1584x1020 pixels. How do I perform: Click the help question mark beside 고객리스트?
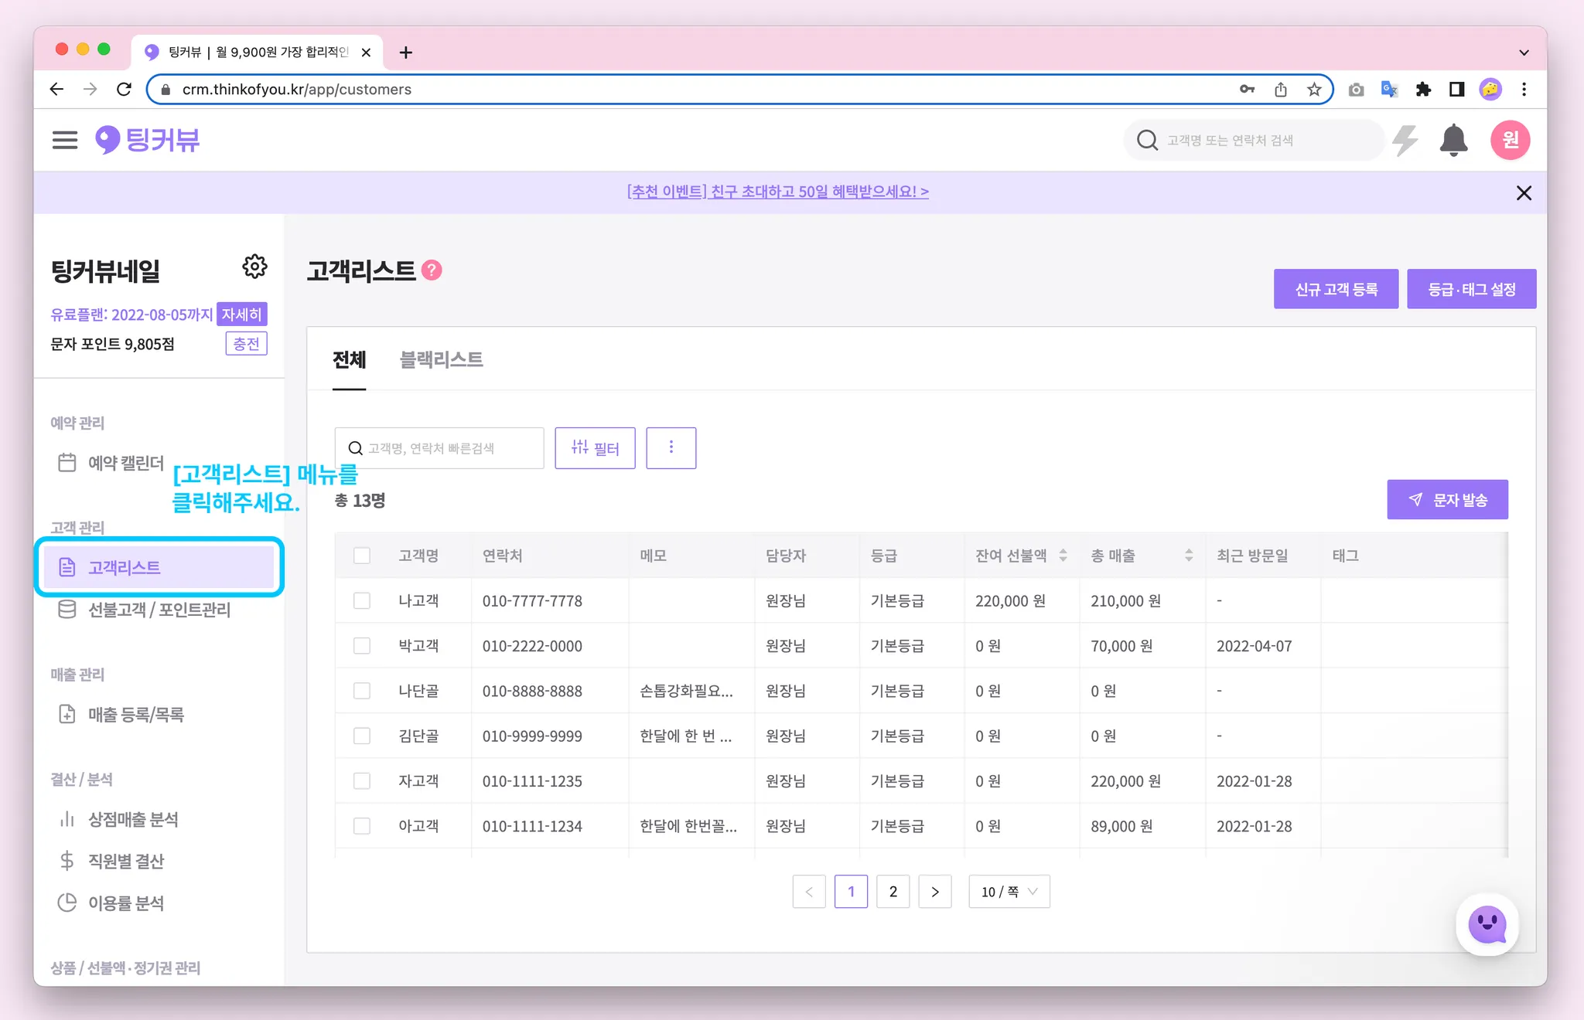tap(432, 270)
